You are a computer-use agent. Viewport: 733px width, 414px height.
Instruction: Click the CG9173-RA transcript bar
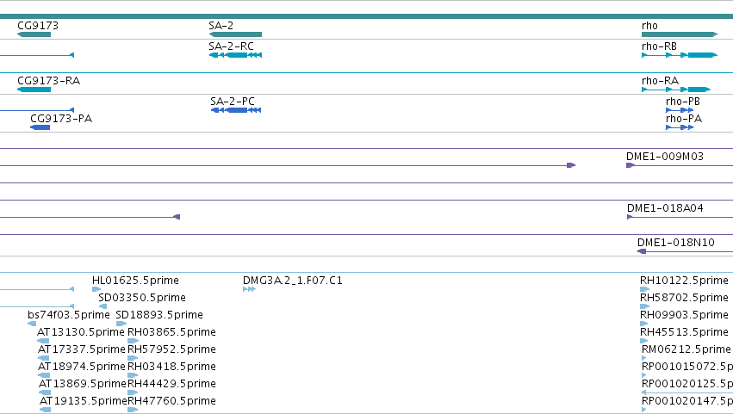click(x=34, y=90)
